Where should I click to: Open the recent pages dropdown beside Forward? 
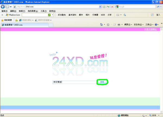coord(11,7)
